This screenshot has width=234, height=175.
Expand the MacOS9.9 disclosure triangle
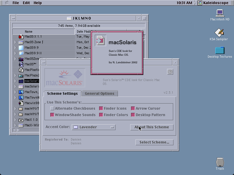pyautogui.click(x=16, y=48)
